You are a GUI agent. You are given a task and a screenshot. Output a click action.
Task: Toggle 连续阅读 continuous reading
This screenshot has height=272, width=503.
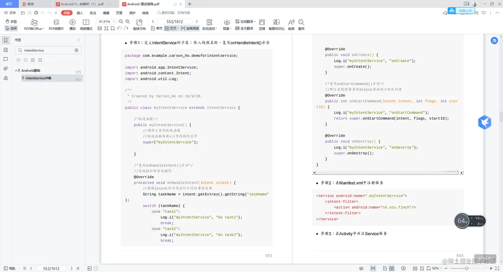point(190,29)
